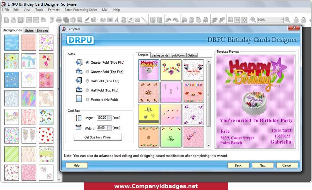Click the Back button
Screen dimensions: 312x190
pyautogui.click(x=238, y=165)
